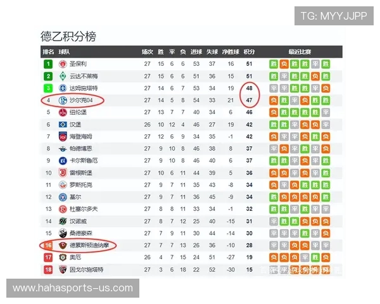Click the Schalke 04 (沙尔克04) club logo
Image resolution: width=380 pixels, height=304 pixels.
[x=63, y=100]
